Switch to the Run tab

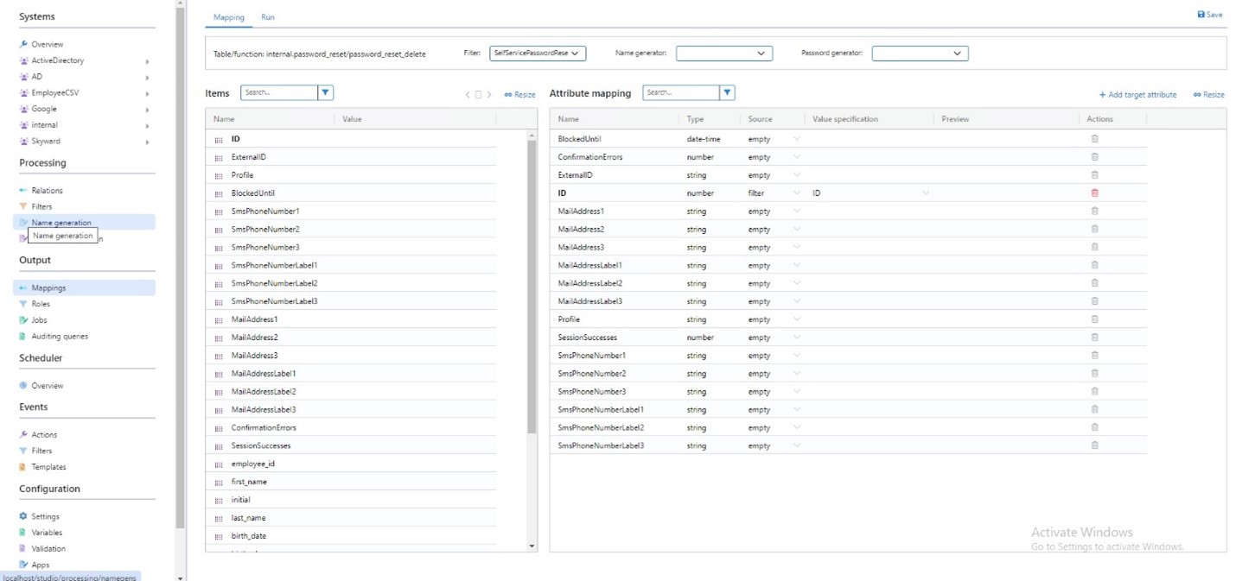[267, 16]
